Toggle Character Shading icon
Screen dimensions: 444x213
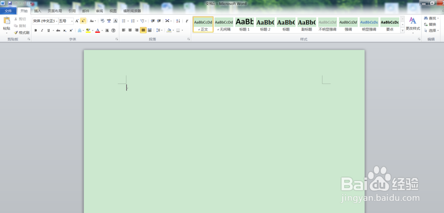(x=107, y=30)
